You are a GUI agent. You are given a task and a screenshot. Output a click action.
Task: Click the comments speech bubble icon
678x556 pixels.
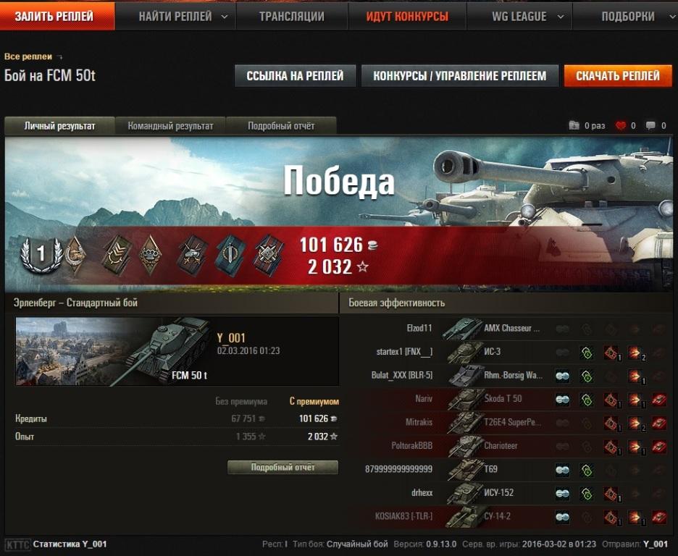pos(650,126)
